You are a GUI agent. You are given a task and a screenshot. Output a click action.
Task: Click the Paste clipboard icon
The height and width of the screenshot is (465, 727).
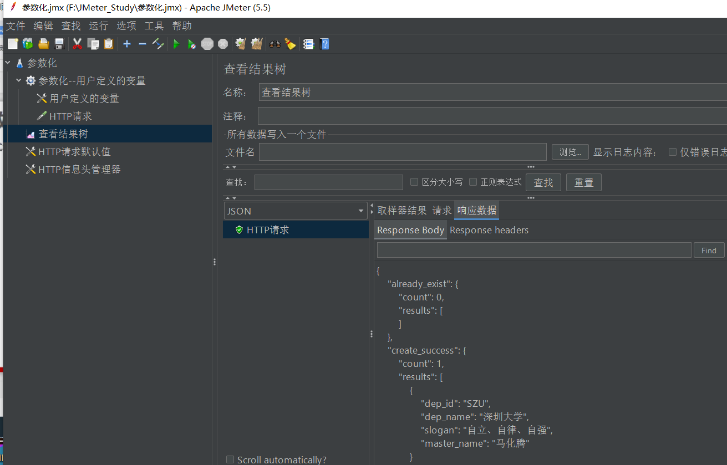[x=109, y=44]
